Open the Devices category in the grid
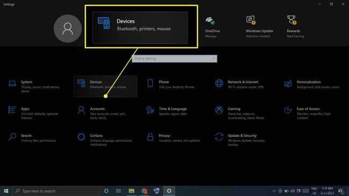Image resolution: width=349 pixels, height=196 pixels. pyautogui.click(x=105, y=86)
